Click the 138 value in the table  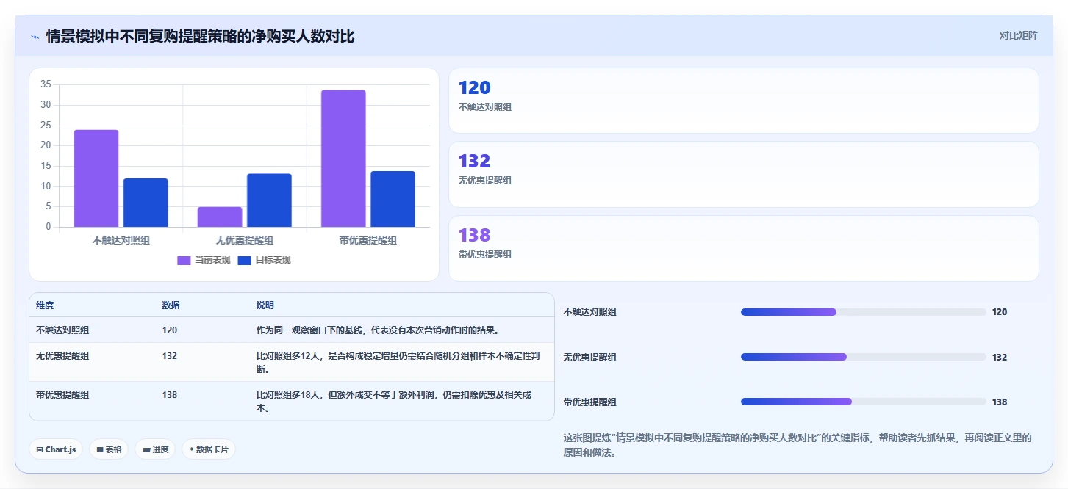pyautogui.click(x=170, y=394)
